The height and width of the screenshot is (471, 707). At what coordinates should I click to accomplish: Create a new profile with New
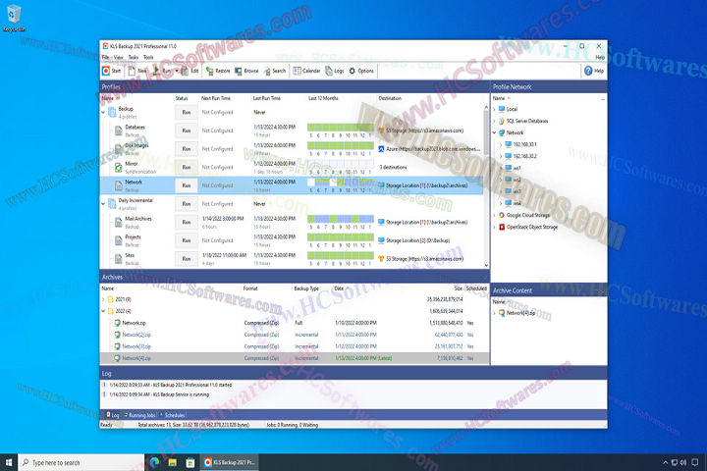[137, 71]
